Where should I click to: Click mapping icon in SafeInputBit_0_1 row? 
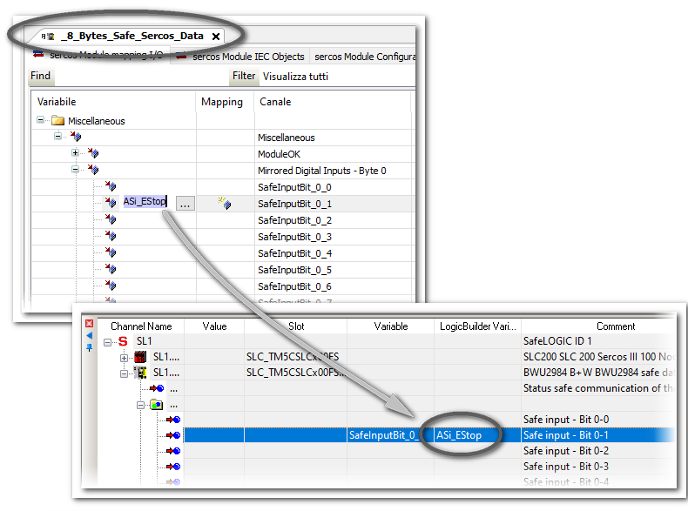coord(224,203)
